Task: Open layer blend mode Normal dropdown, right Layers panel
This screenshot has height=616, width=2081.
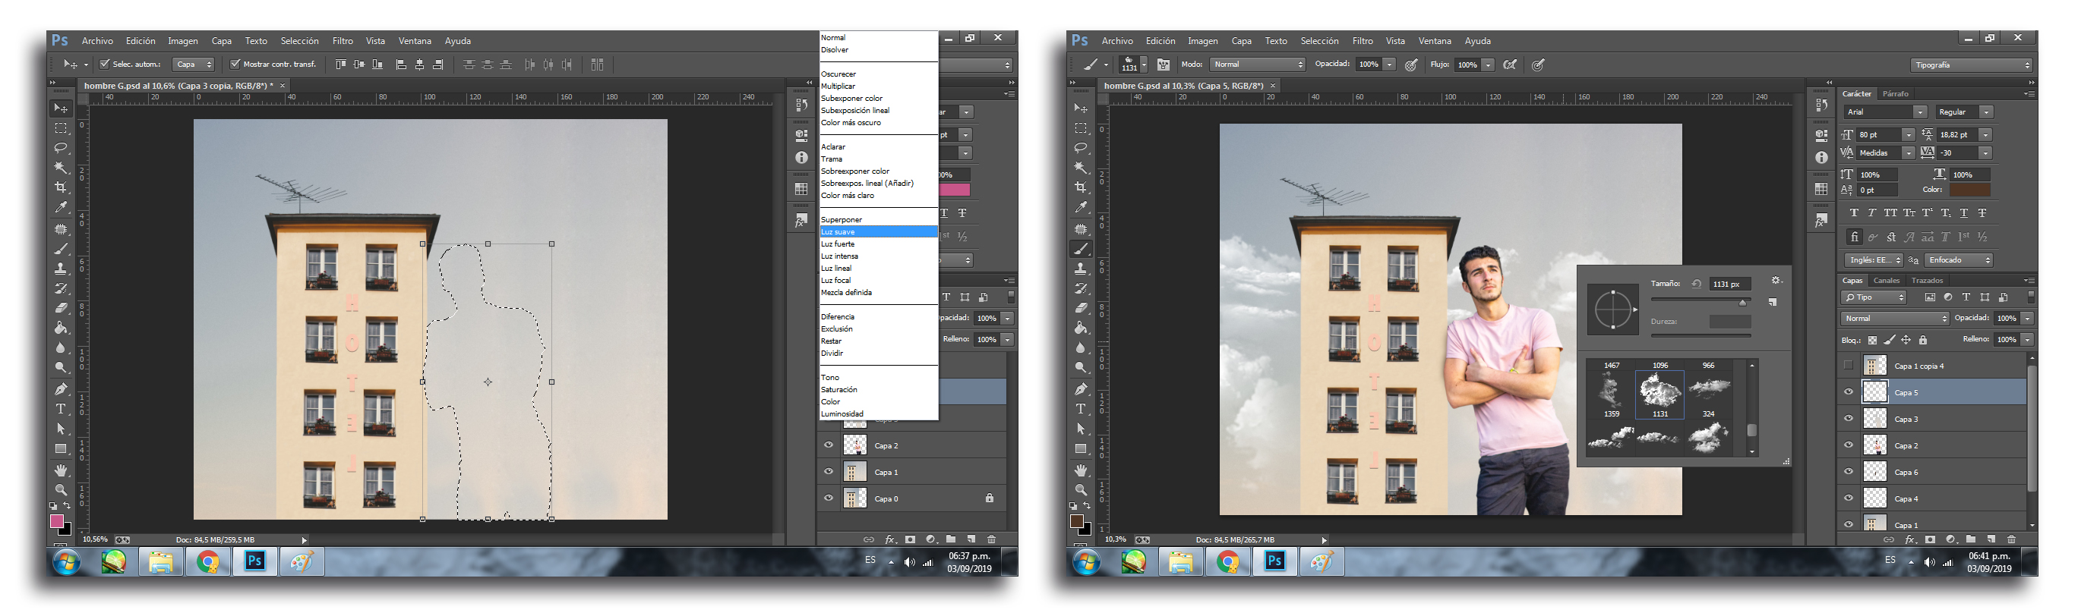Action: pyautogui.click(x=1894, y=319)
